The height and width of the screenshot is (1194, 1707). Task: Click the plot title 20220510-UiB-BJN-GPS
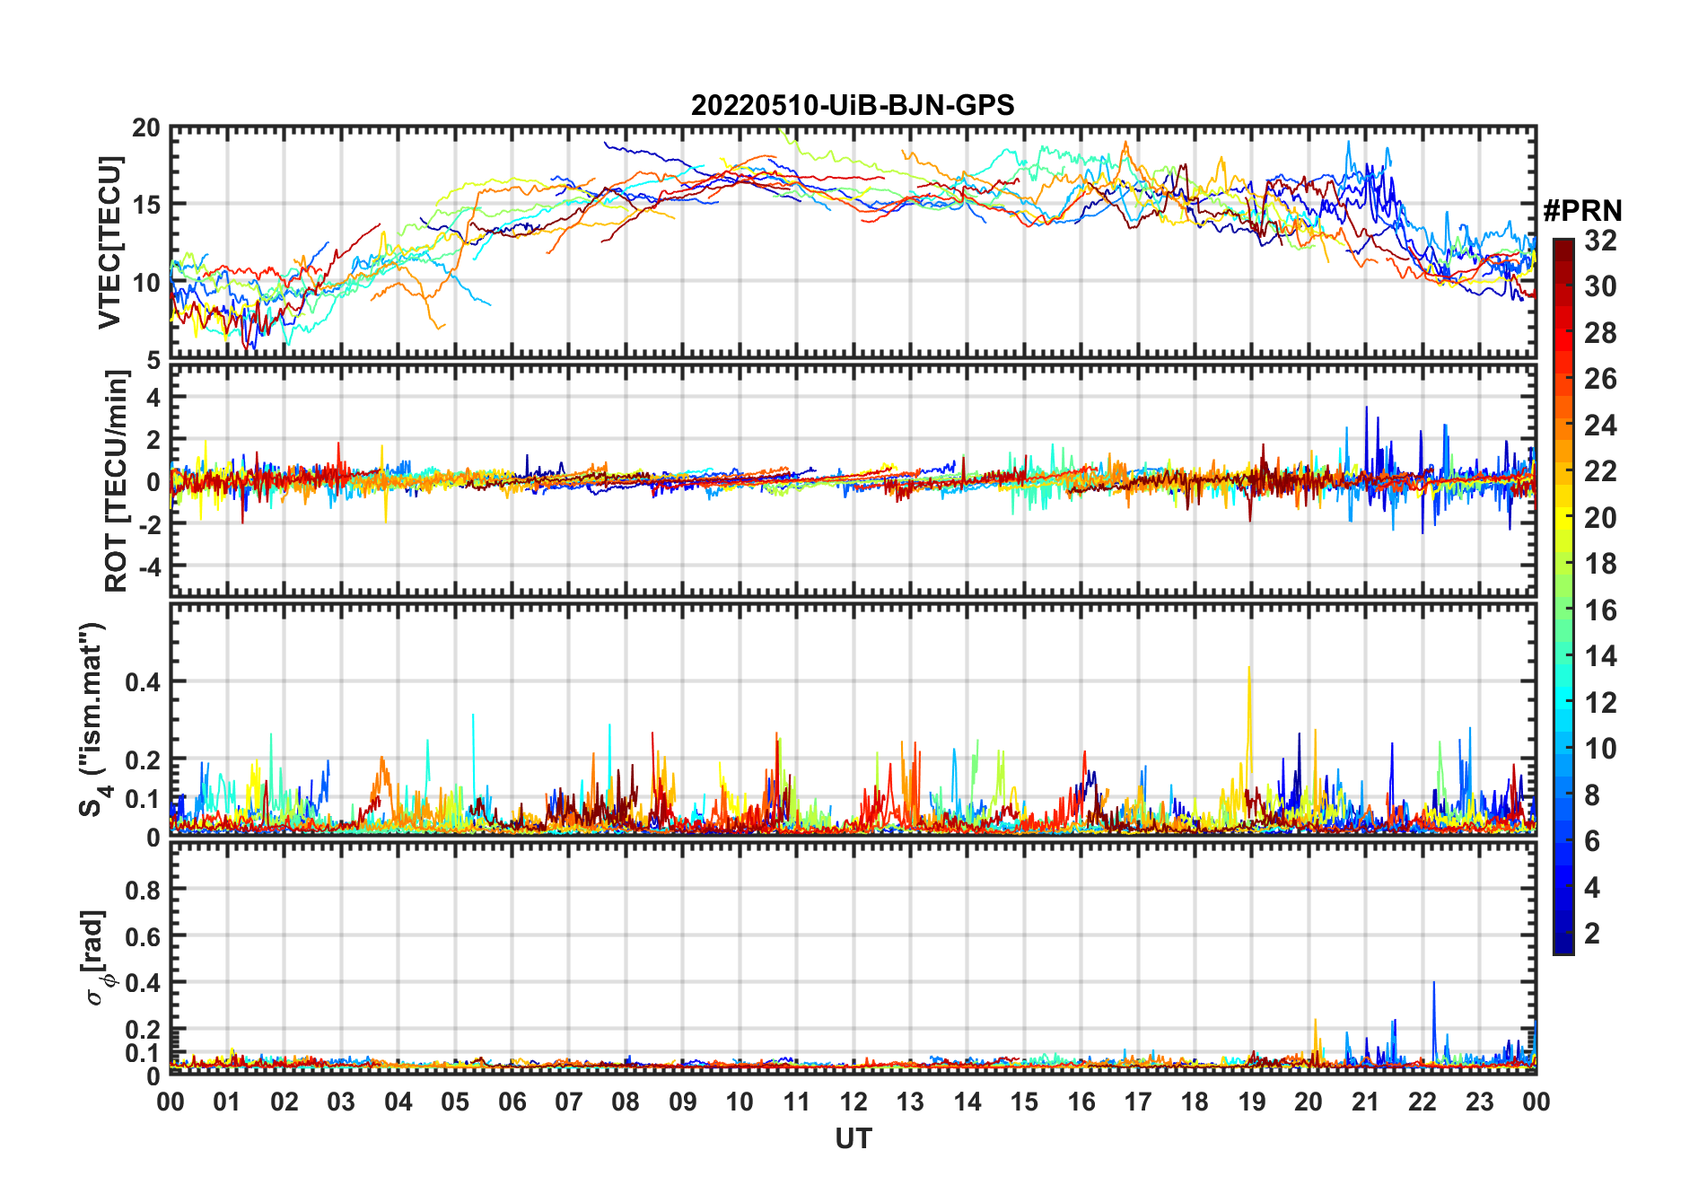tap(853, 106)
